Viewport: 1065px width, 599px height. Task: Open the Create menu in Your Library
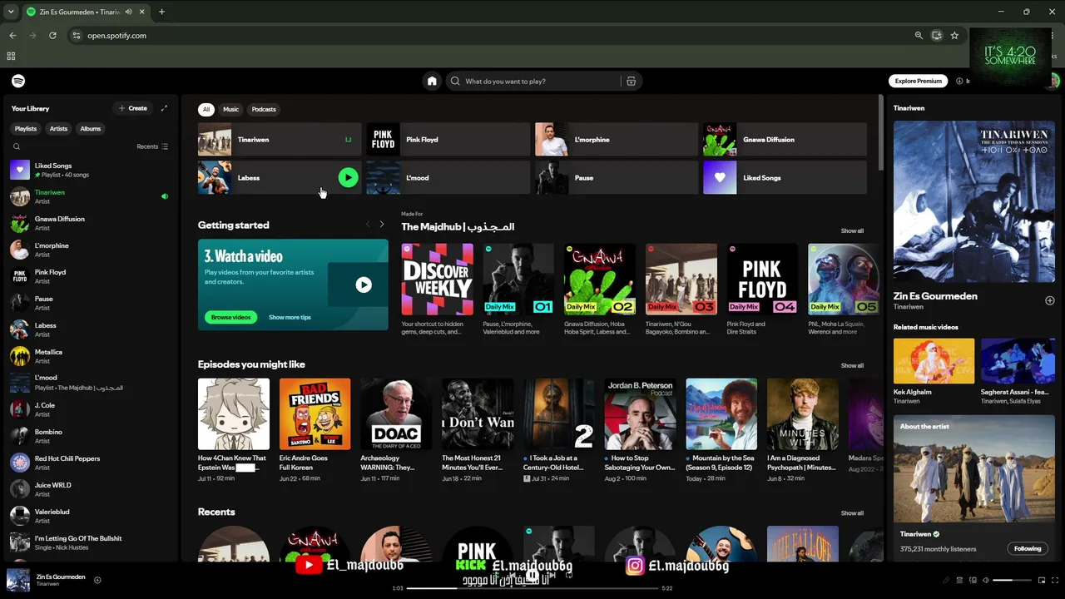click(x=133, y=108)
